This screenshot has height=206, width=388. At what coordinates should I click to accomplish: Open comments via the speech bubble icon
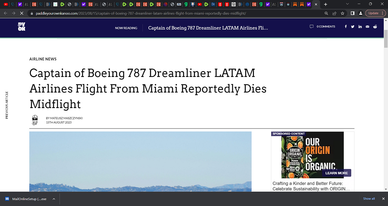tap(312, 27)
